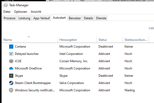Click Microsoft Corporation in the Cortana row
This screenshot has width=154, height=103.
click(x=75, y=47)
